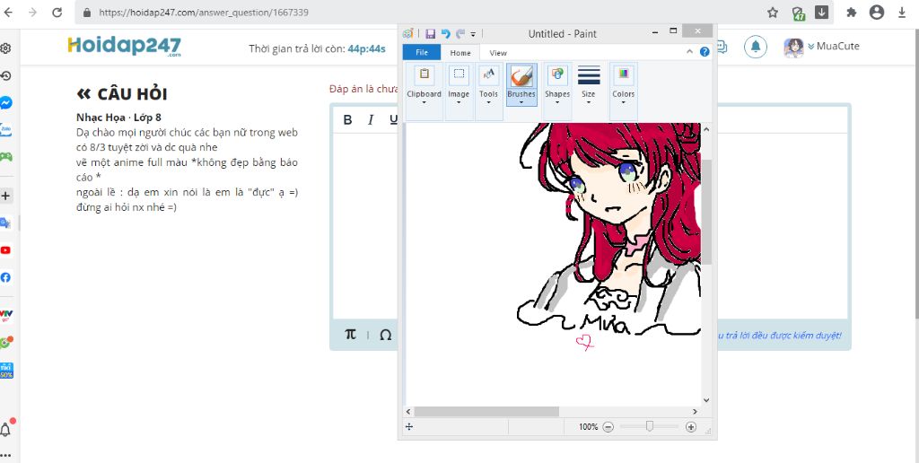Zoom in with the plus button in Paint
The image size is (919, 463).
point(691,427)
